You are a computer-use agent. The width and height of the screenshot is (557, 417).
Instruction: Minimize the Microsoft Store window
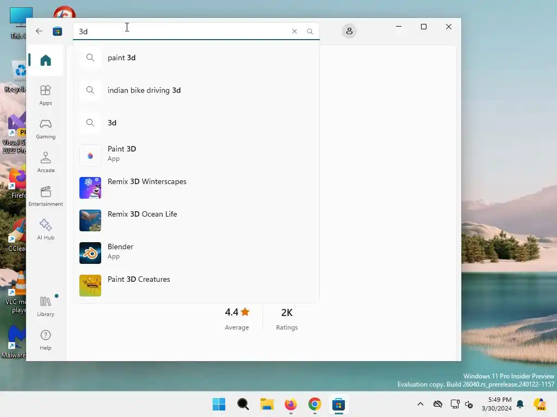(x=399, y=27)
